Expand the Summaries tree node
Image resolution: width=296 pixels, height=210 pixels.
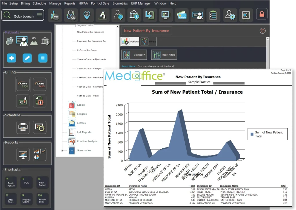pyautogui.click(x=62, y=150)
